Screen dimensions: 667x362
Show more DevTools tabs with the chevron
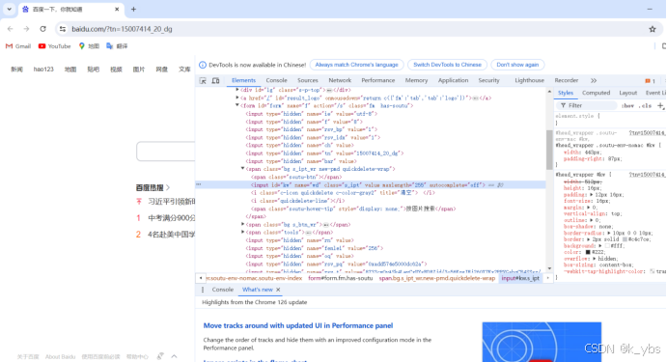pos(594,80)
